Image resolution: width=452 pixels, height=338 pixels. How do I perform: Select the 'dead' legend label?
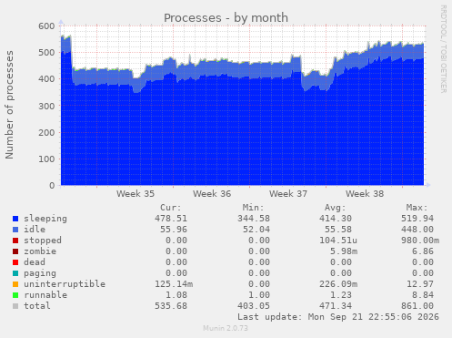coord(35,262)
